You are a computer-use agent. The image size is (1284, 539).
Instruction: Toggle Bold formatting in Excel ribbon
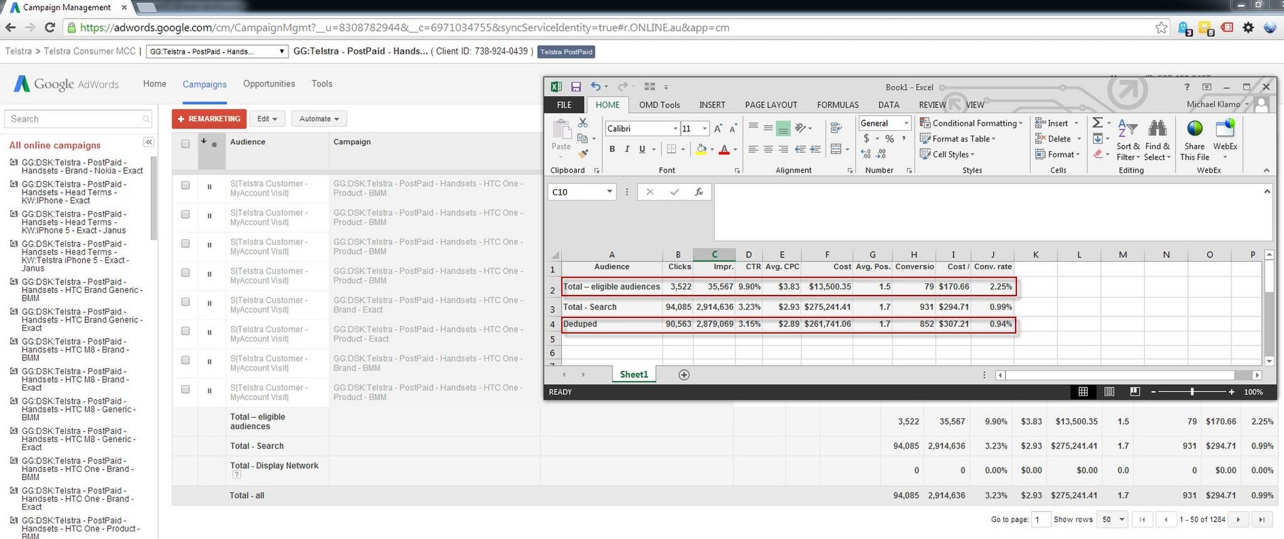pos(612,149)
